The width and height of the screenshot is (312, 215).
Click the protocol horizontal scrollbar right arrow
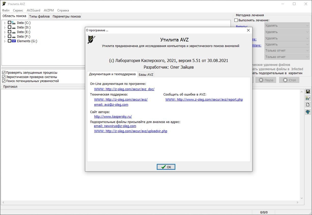pyautogui.click(x=297, y=202)
